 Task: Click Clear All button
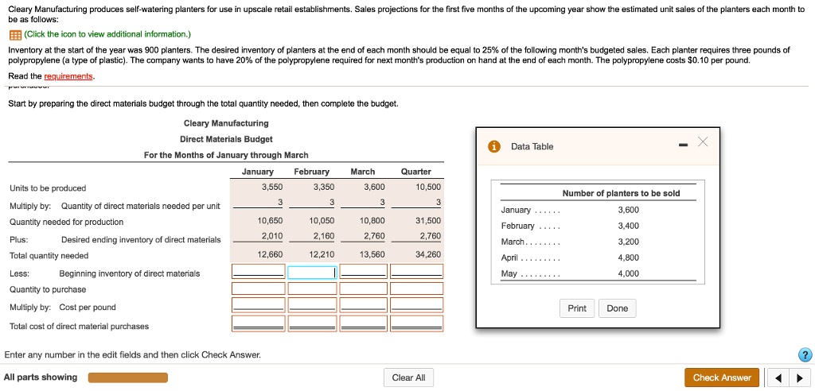[408, 378]
